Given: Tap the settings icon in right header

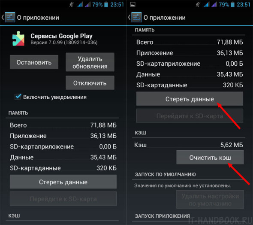Looking at the screenshot, I should click(x=136, y=17).
